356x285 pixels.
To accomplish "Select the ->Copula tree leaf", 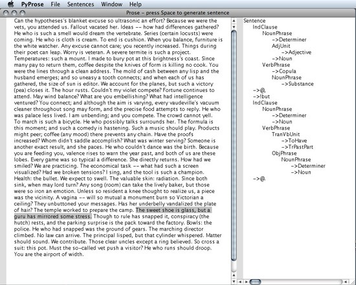I will (x=284, y=71).
